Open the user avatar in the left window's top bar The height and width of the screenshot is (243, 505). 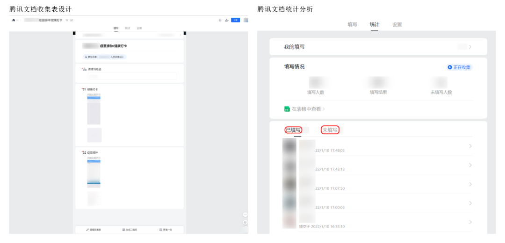click(246, 20)
